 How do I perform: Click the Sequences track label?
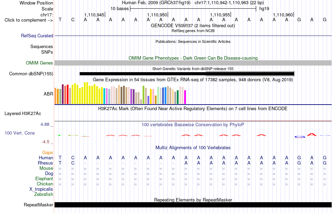(x=42, y=46)
